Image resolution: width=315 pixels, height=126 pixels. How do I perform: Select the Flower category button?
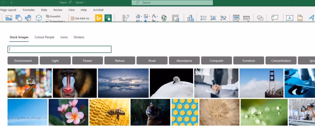(87, 61)
